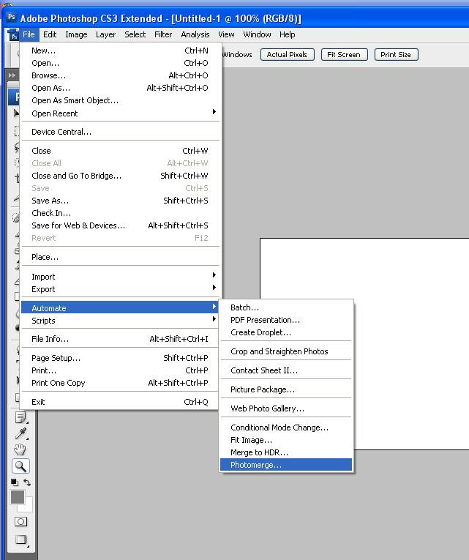
Task: Choose Save As... menu entry
Action: (120, 201)
